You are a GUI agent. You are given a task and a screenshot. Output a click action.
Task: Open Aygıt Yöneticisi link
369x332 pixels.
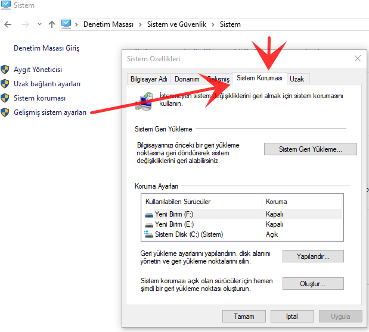tap(38, 70)
